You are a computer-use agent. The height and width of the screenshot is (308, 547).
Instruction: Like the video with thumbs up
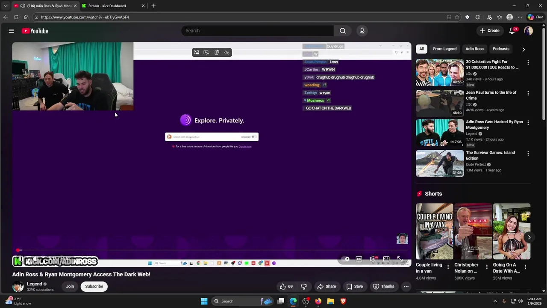(286, 287)
